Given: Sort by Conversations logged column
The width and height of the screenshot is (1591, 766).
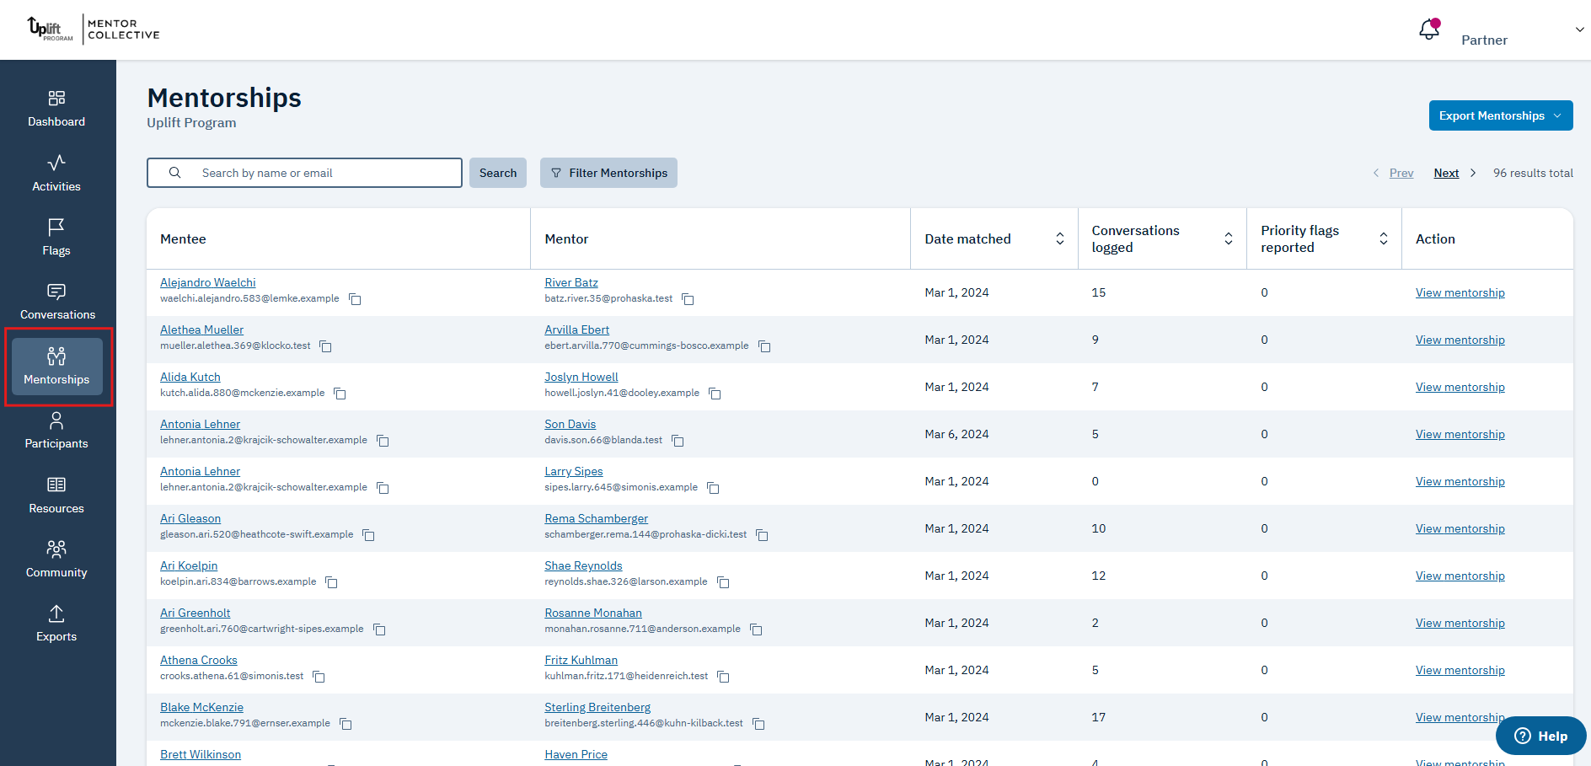Looking at the screenshot, I should pyautogui.click(x=1229, y=239).
